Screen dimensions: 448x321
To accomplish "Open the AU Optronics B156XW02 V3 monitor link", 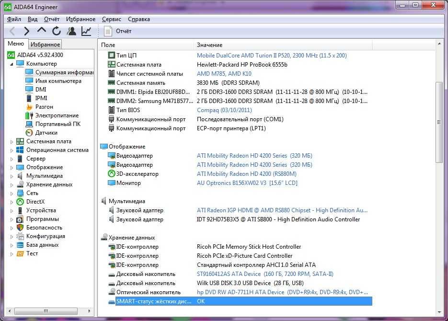I will point(247,183).
